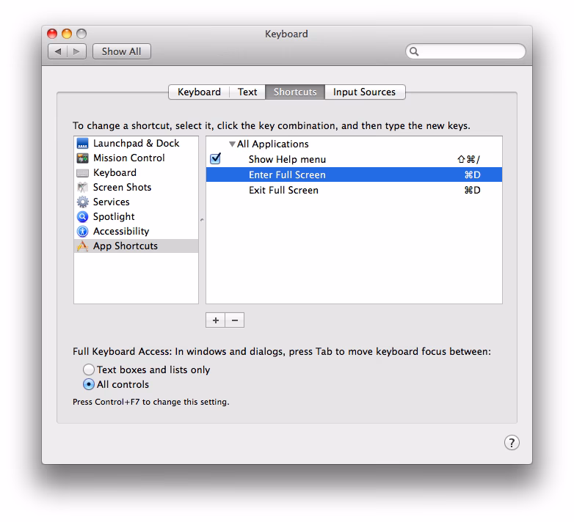The image size is (574, 522).
Task: Select the Services category
Action: pyautogui.click(x=137, y=202)
